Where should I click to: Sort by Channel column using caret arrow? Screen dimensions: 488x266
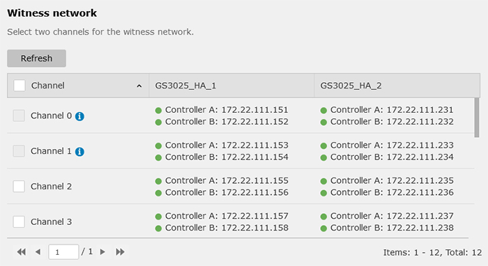[139, 86]
